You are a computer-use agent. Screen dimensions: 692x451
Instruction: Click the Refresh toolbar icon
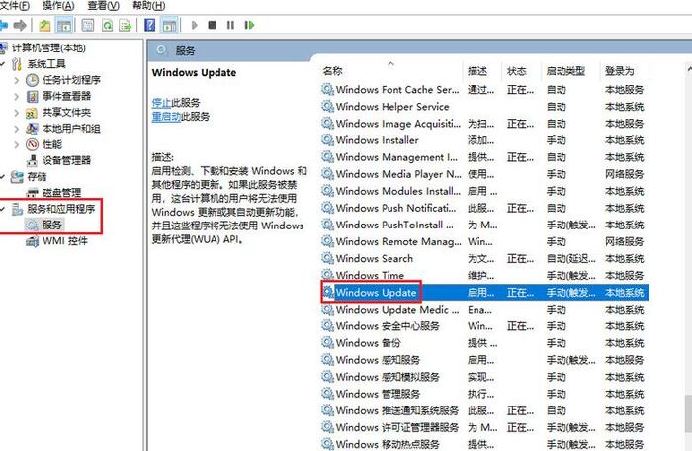107,25
